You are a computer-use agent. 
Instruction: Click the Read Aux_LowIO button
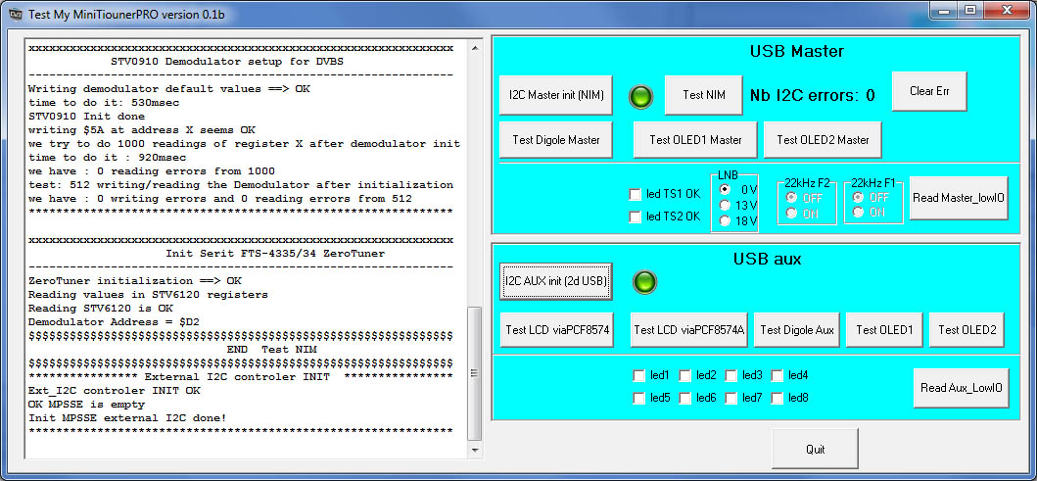pos(961,388)
